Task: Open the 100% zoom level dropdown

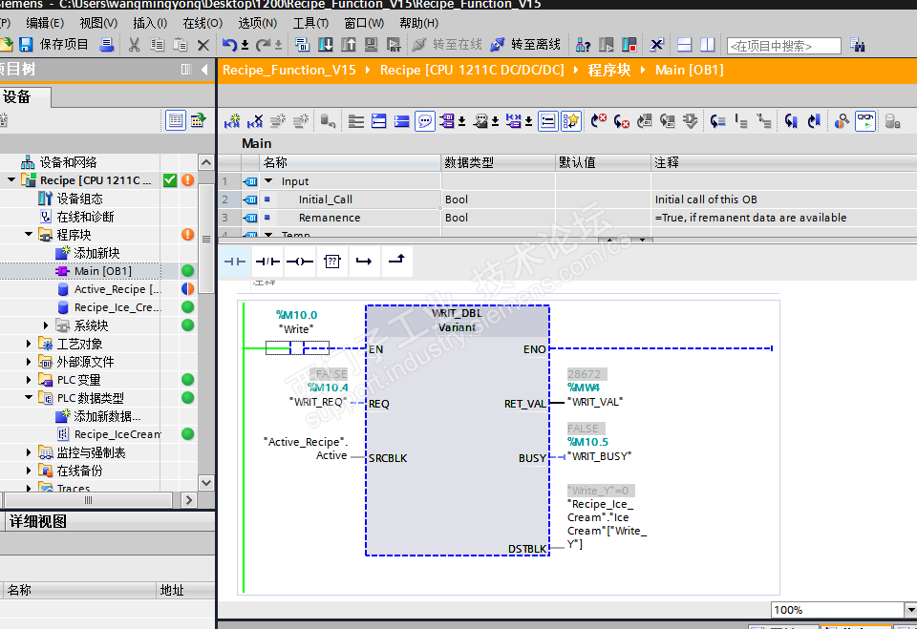Action: tap(909, 610)
